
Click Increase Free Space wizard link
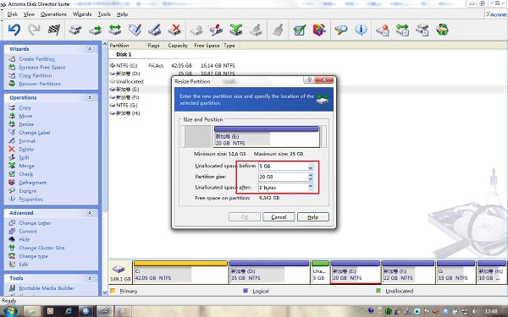42,68
